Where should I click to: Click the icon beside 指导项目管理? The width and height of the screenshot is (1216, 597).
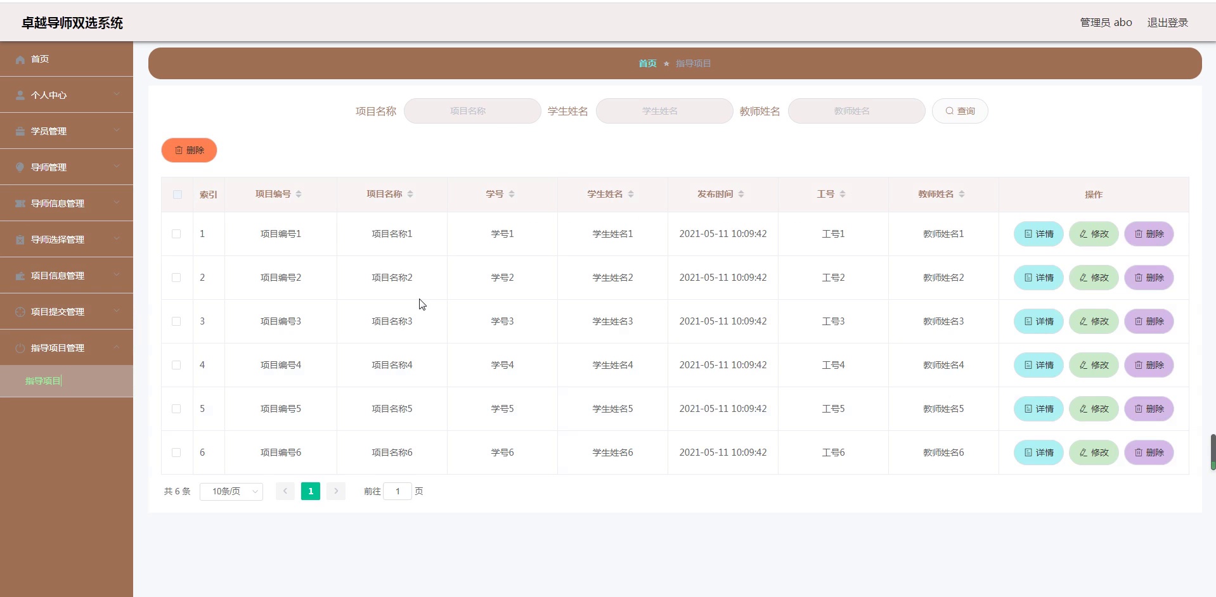point(20,348)
